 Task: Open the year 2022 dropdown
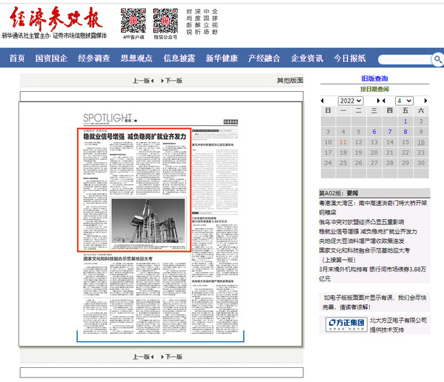pos(351,101)
